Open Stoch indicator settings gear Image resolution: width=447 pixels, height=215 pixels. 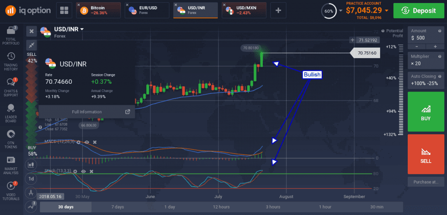[x=75, y=171]
